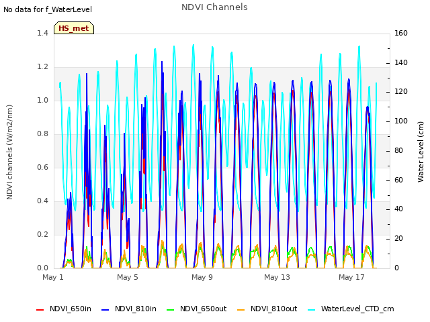This screenshot has height=322, width=430.
Task: Click the Water Level (cm) axis title
Action: 421,152
